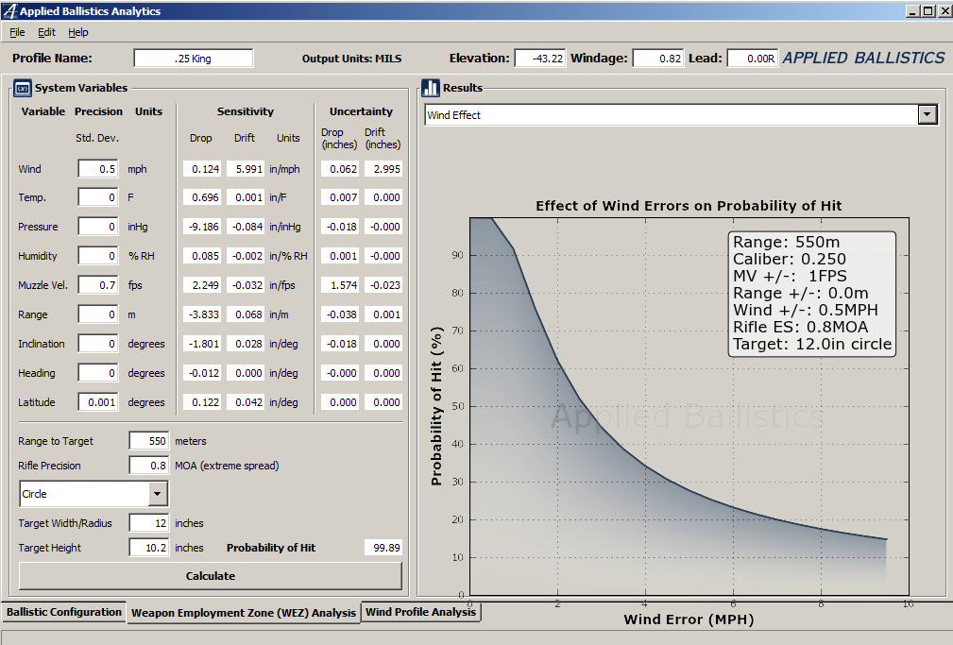
Task: Click Wind drift sensitivity value 5.991
Action: pyautogui.click(x=246, y=169)
